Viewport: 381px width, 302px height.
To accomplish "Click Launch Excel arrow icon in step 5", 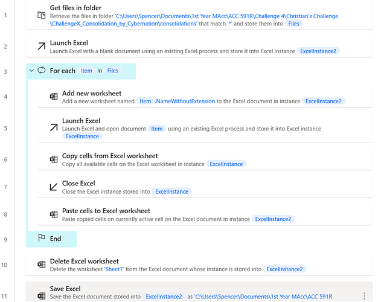I will point(54,127).
